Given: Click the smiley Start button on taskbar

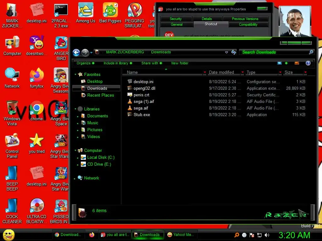Looking at the screenshot, I should [x=8, y=235].
